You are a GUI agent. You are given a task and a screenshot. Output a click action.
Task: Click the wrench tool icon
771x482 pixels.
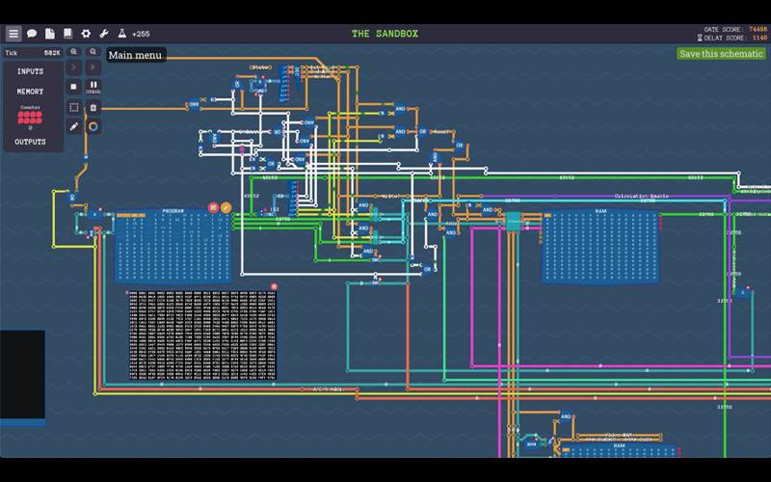(x=104, y=34)
